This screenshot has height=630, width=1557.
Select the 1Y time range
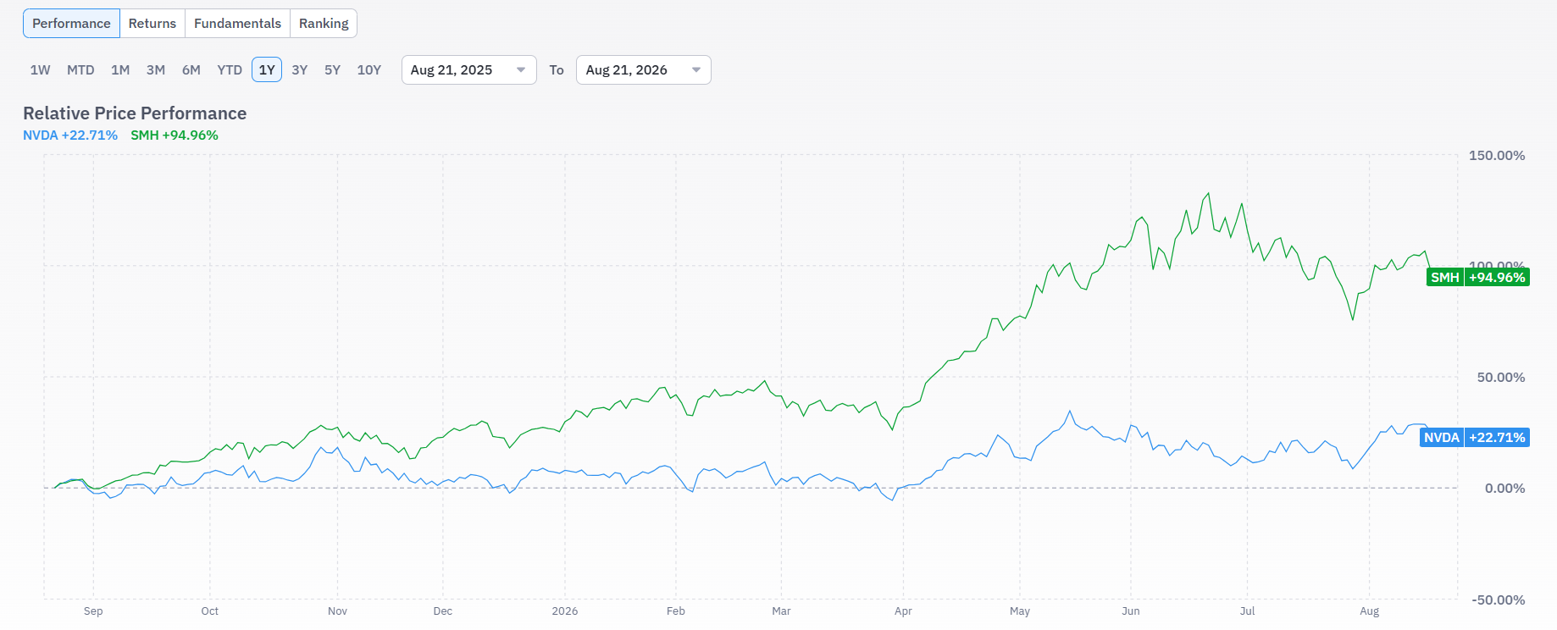click(x=267, y=70)
